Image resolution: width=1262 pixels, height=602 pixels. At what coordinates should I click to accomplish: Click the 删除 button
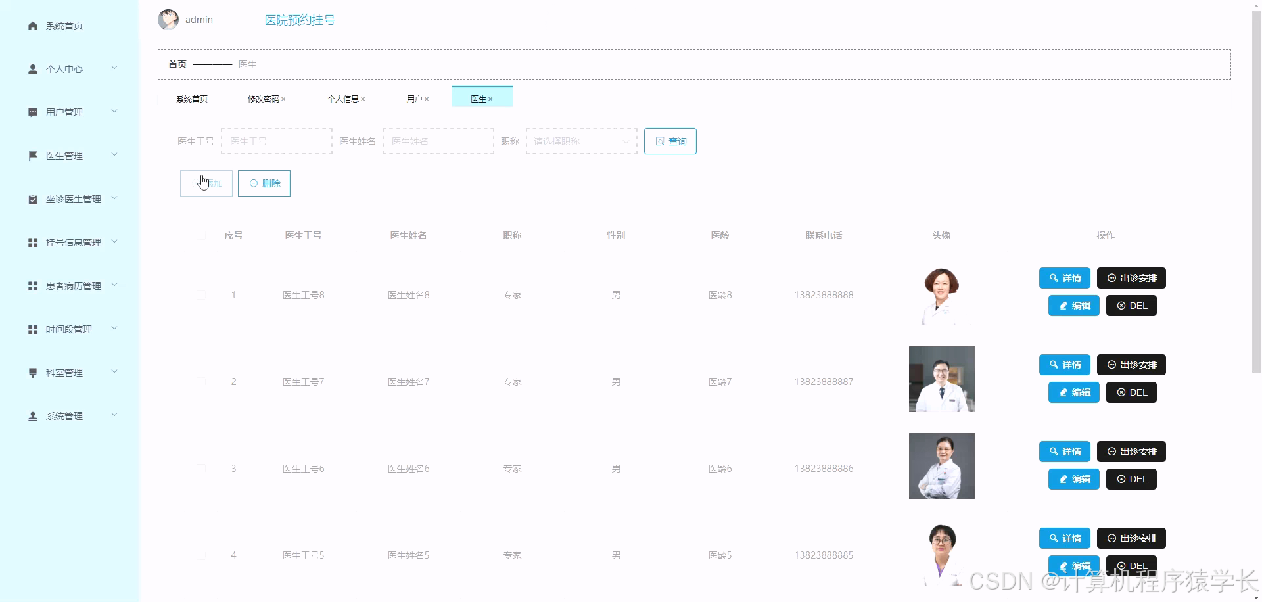point(264,183)
